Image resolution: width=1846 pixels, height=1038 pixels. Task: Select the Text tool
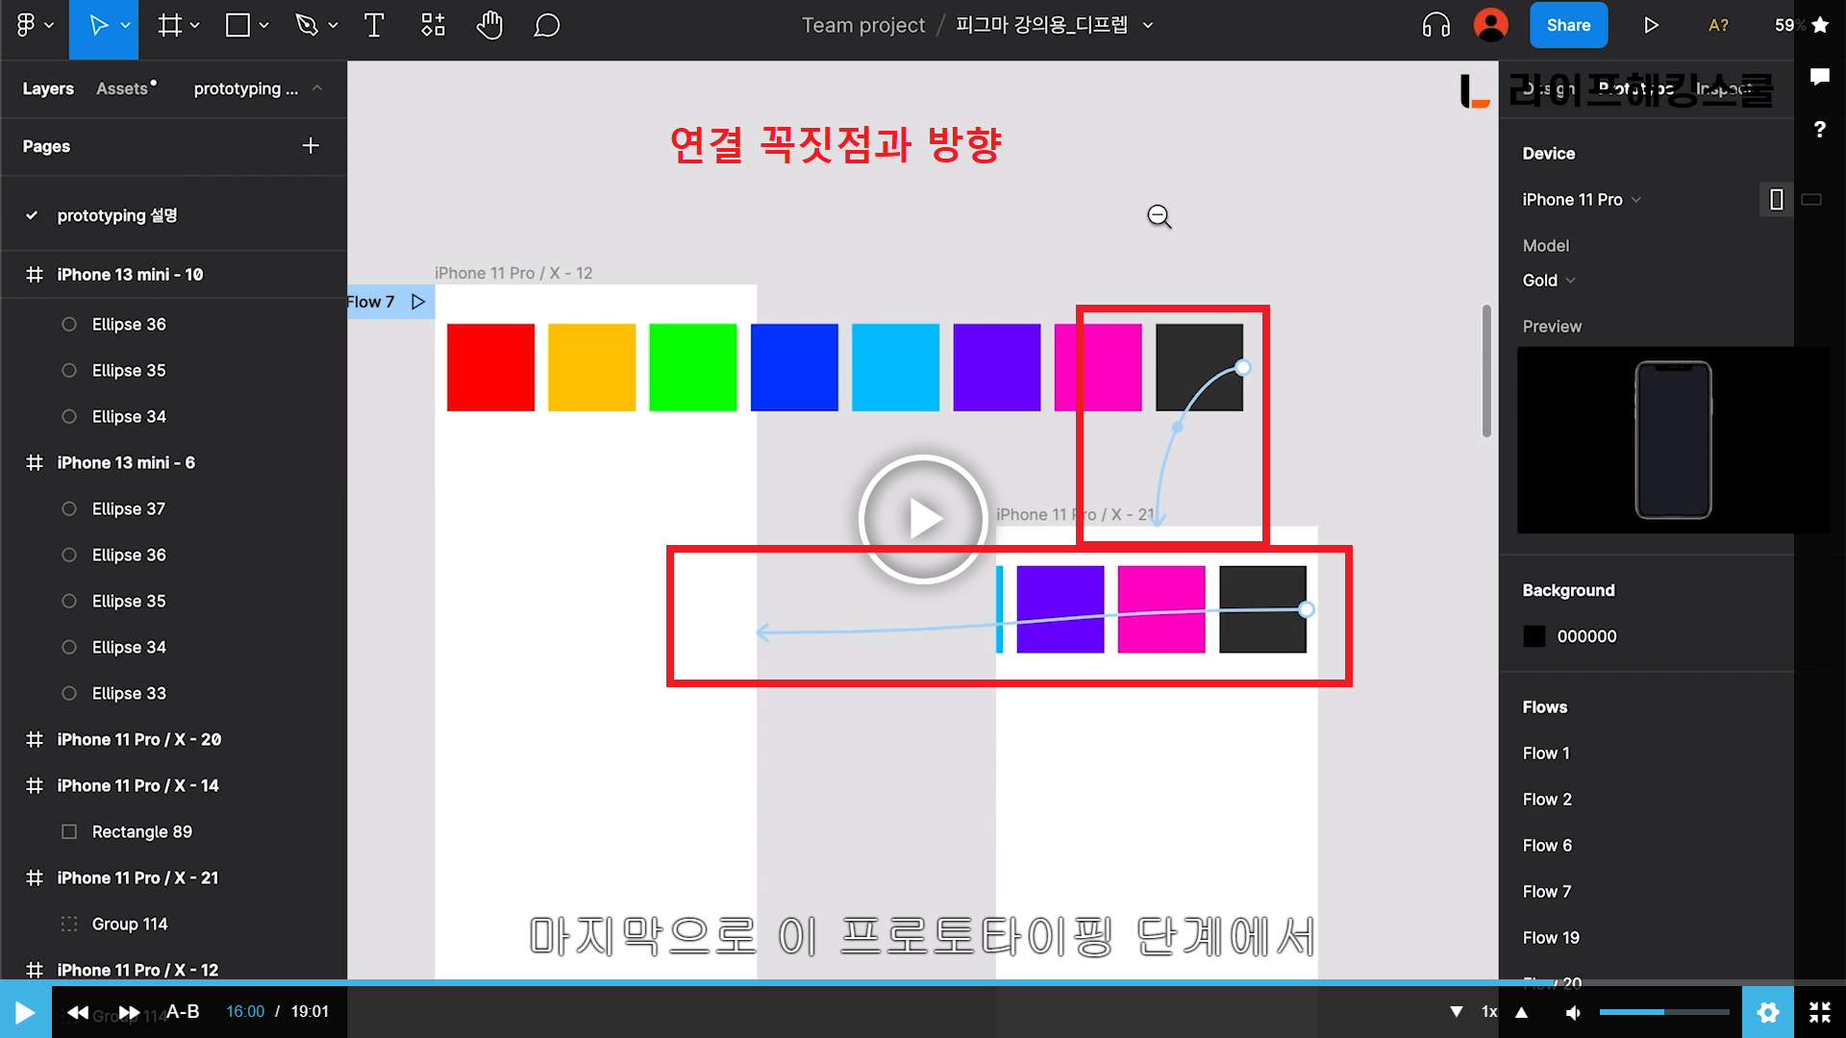pyautogui.click(x=374, y=26)
